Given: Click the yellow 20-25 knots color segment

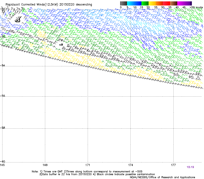Looking at the screenshot, I should point(152,3).
